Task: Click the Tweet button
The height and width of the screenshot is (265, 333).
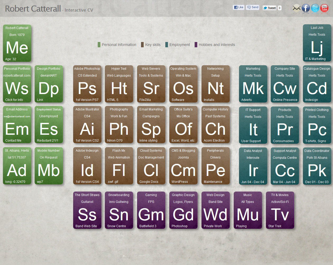Action: (x=269, y=8)
